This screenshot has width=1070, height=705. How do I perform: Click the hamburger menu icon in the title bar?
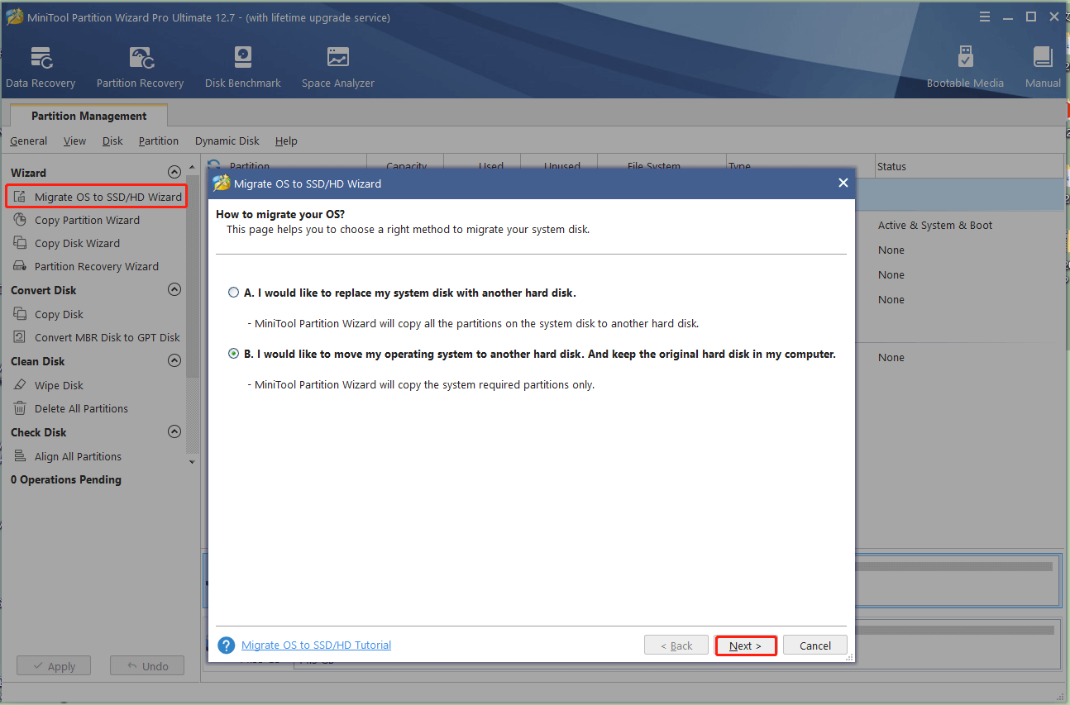click(984, 17)
